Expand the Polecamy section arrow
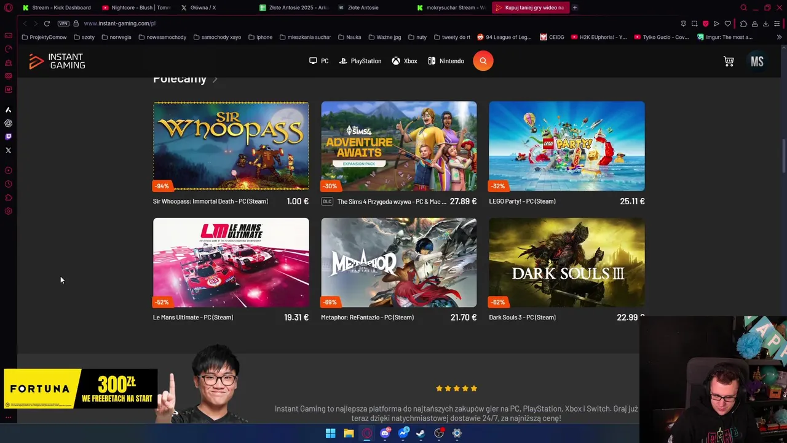787x443 pixels. [x=215, y=79]
